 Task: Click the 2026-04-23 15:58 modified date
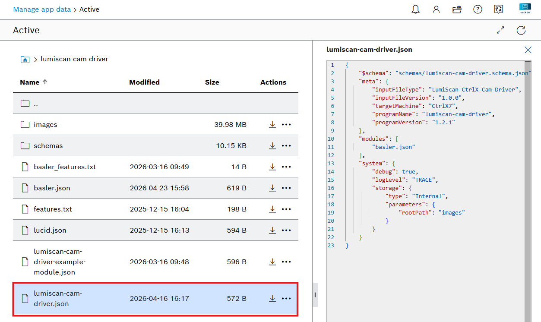coord(159,188)
